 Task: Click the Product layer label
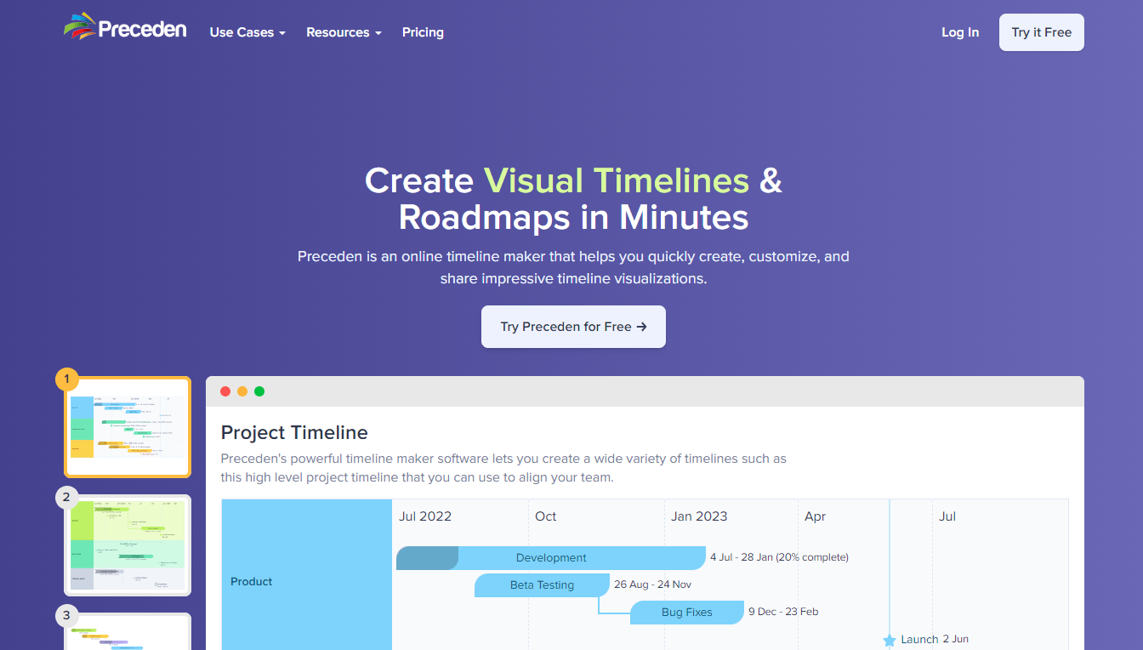pyautogui.click(x=252, y=582)
